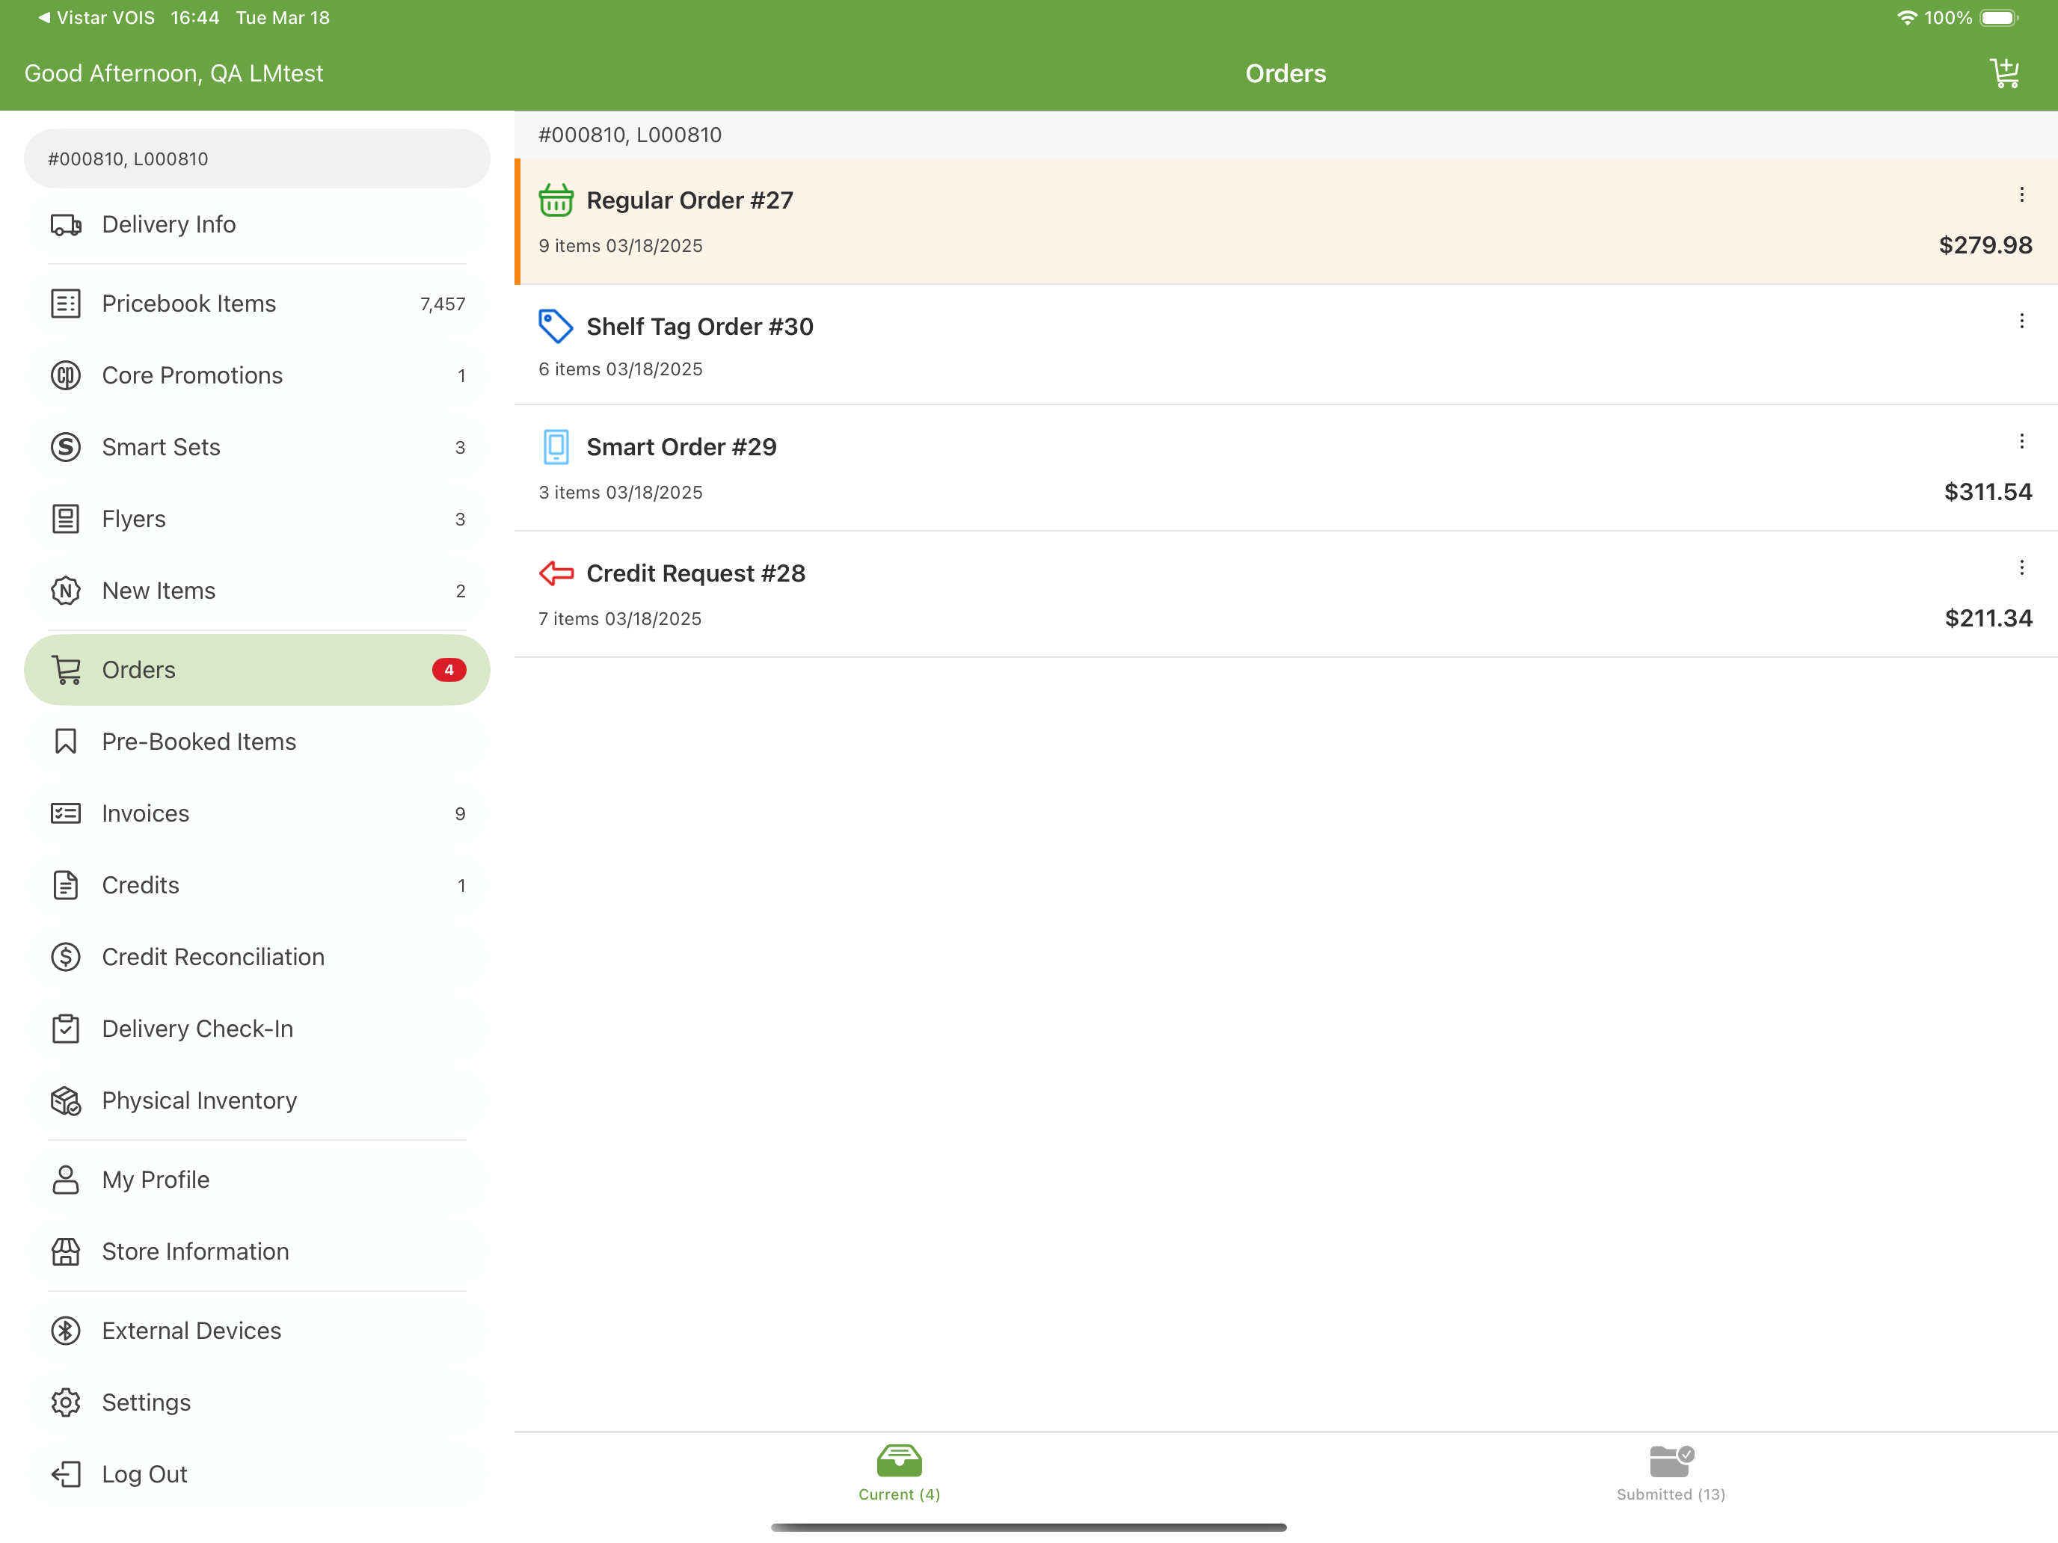2058x1543 pixels.
Task: Open the Smart Sets menu entry
Action: coord(257,447)
